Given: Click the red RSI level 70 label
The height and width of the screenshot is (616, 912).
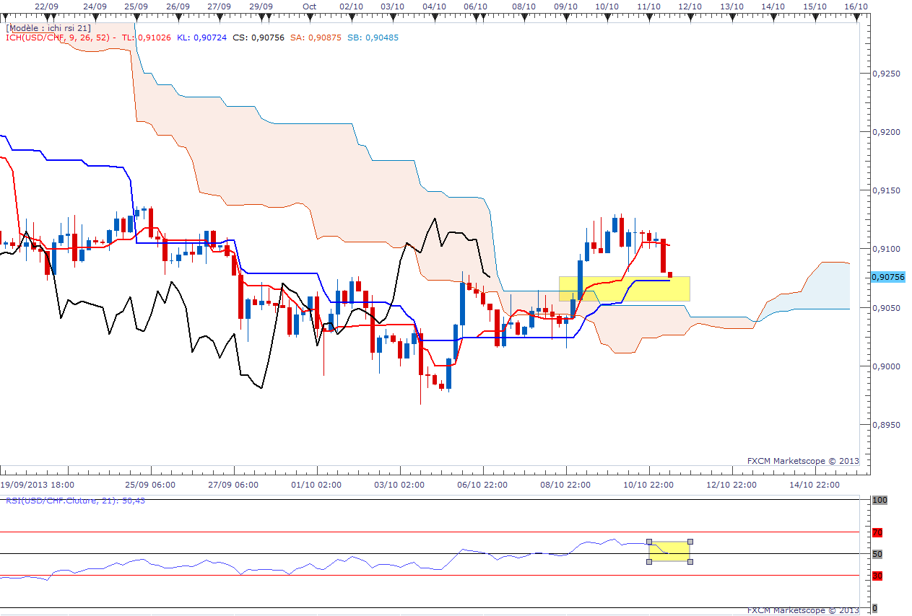Looking at the screenshot, I should (878, 533).
